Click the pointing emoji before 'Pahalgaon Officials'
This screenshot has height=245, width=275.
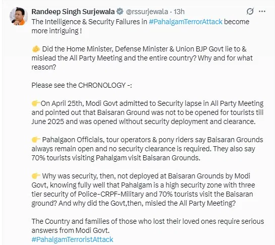[x=36, y=140]
